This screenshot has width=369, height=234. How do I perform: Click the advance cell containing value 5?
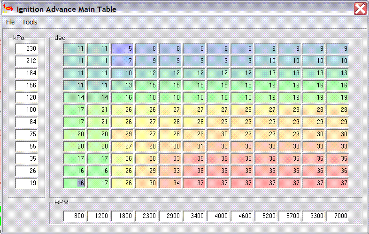point(123,48)
